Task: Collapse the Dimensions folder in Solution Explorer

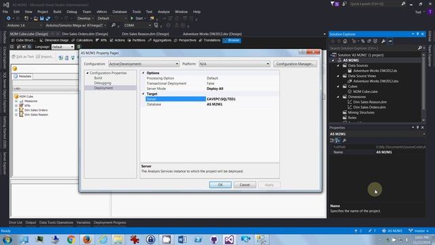Action: point(338,97)
